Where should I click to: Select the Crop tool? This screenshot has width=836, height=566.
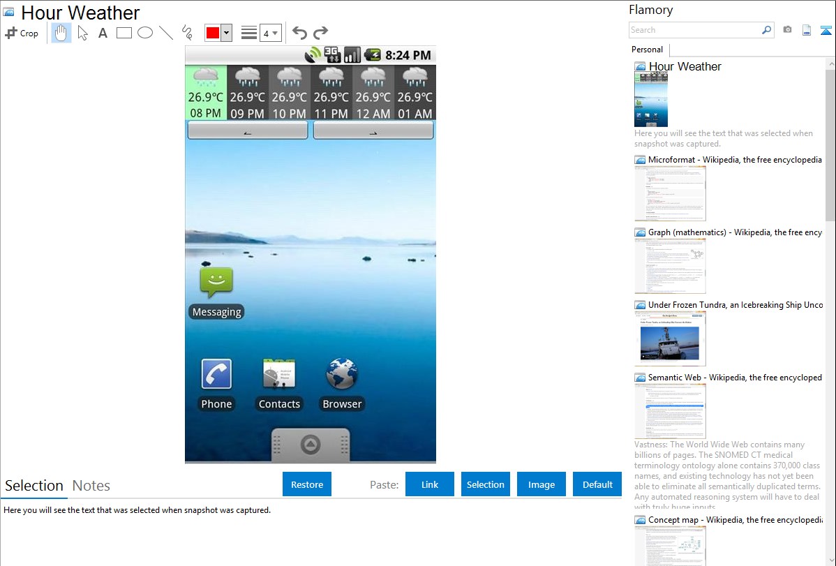[22, 33]
